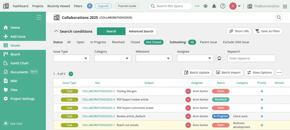290x130 pixels.
Task: Set status filter to Resolved
Action: click(x=118, y=42)
